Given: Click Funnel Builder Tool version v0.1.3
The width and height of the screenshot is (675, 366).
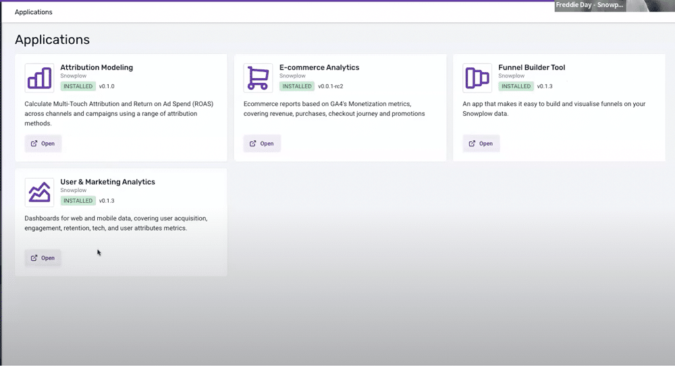Looking at the screenshot, I should pyautogui.click(x=545, y=86).
